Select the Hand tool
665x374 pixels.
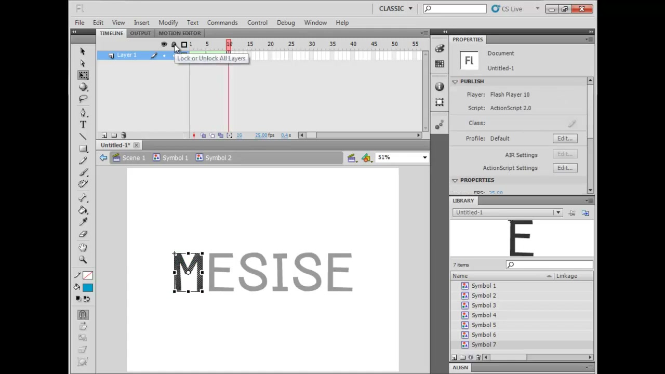tap(83, 248)
